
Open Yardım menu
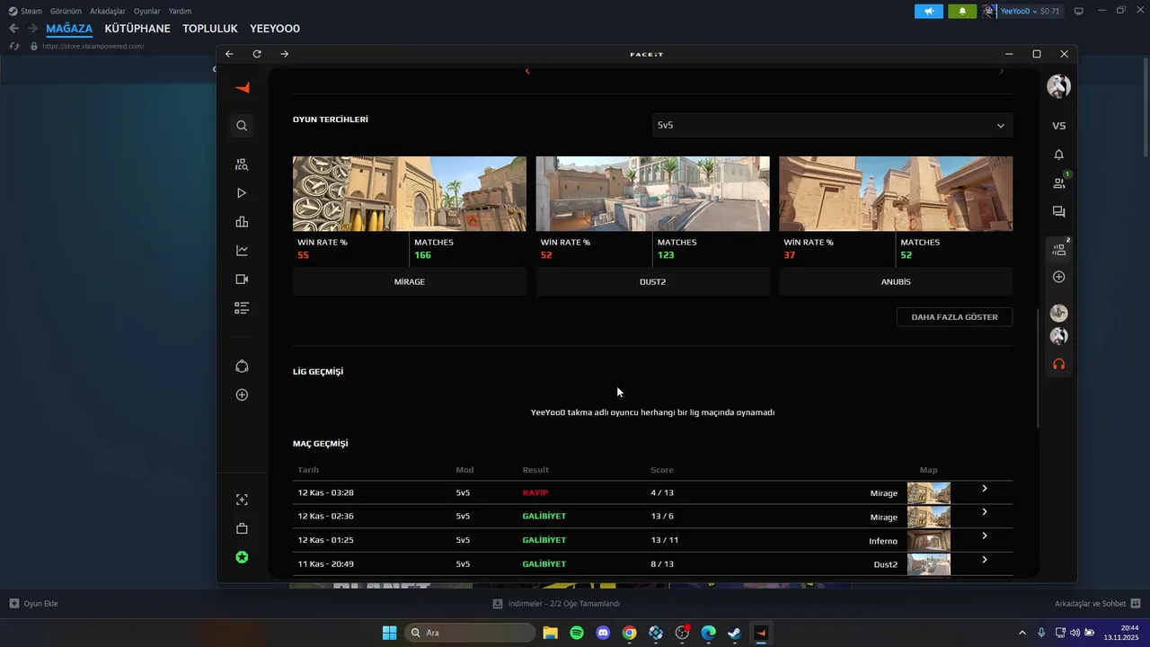(x=180, y=11)
